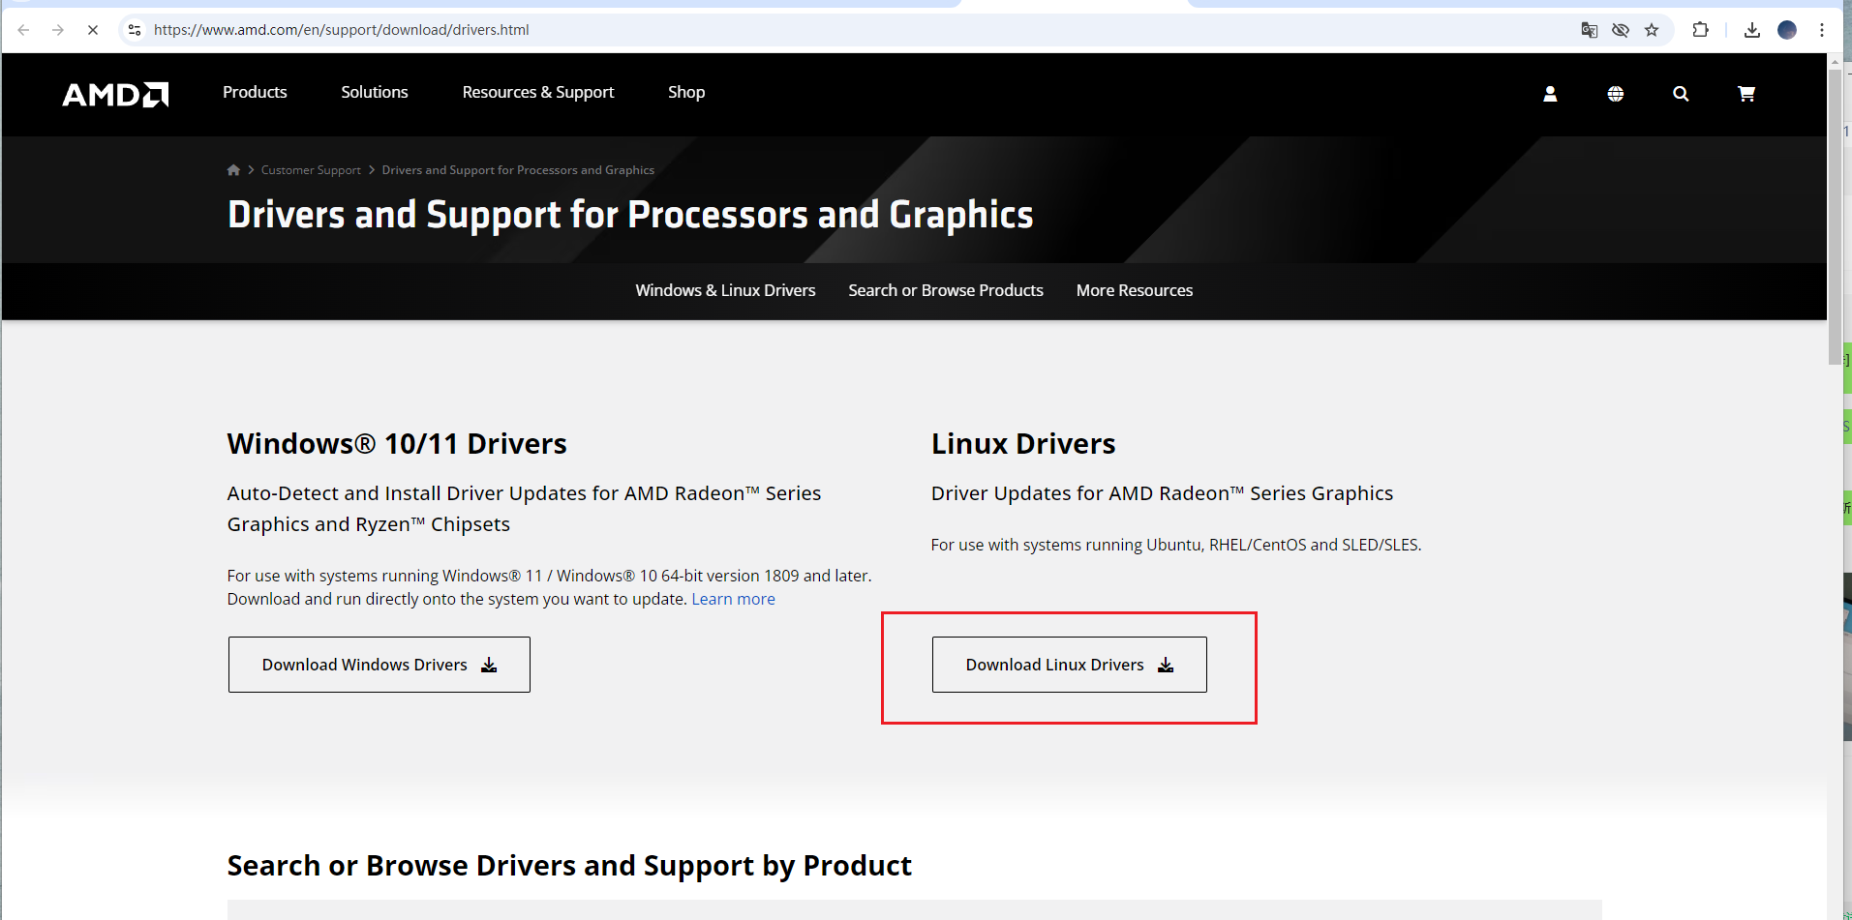Jump to Search or Browse Products section

coord(946,290)
